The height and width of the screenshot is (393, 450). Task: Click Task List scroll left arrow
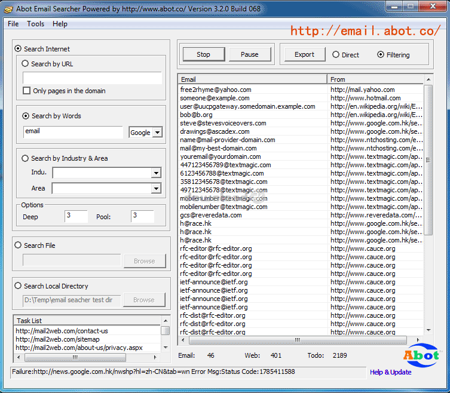pos(19,357)
